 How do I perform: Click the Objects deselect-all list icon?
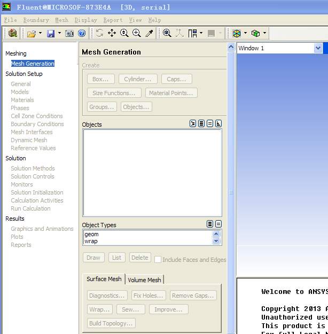click(x=210, y=123)
